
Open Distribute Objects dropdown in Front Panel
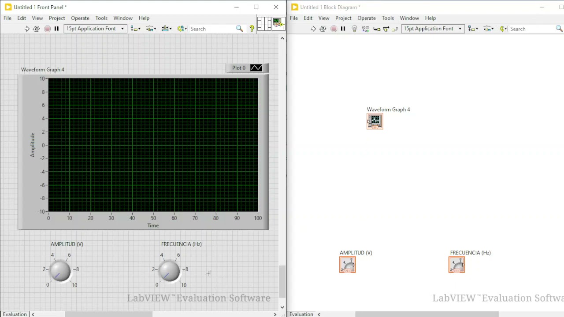[151, 29]
